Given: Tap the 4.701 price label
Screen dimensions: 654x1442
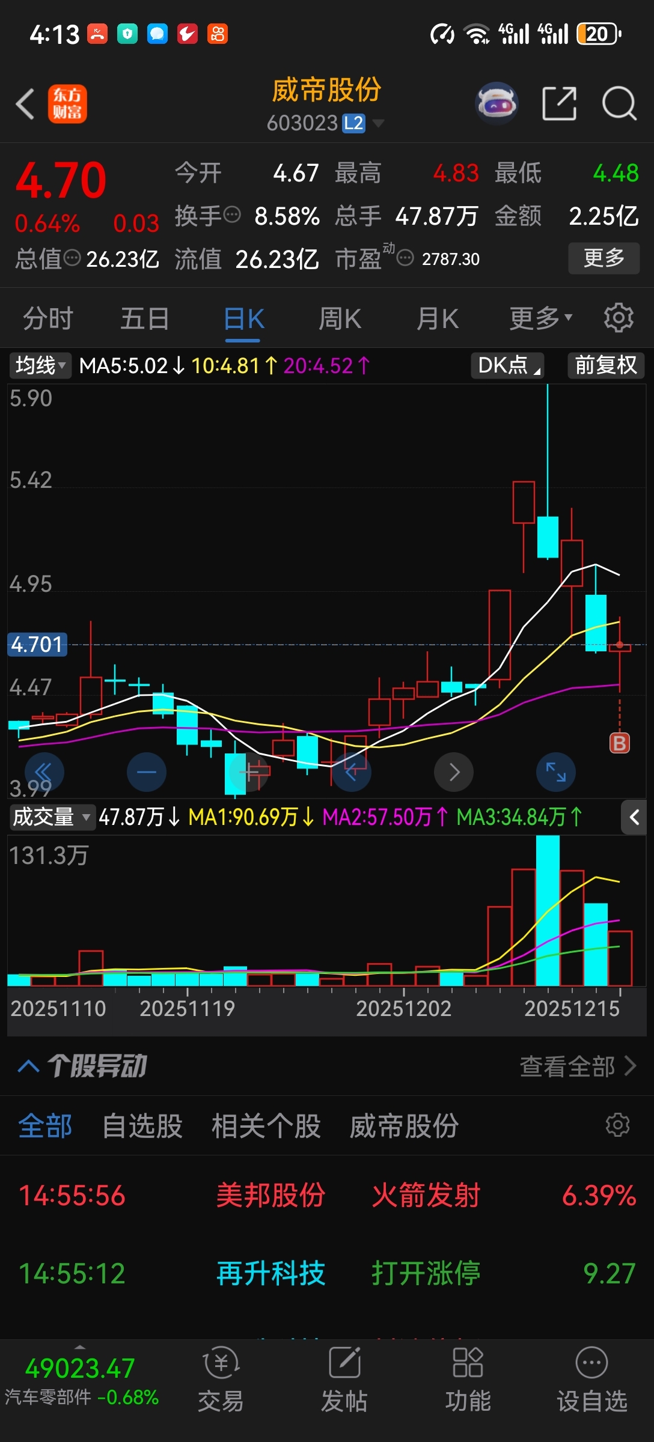Looking at the screenshot, I should 37,644.
